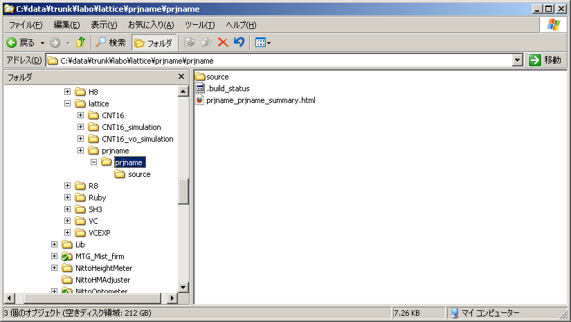571x322 pixels.
Task: Expand the CNT16_vo_simulation folder node
Action: (80, 138)
